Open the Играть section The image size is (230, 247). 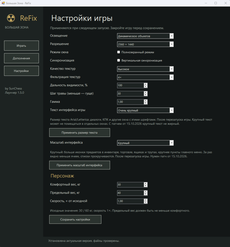pyautogui.click(x=21, y=46)
